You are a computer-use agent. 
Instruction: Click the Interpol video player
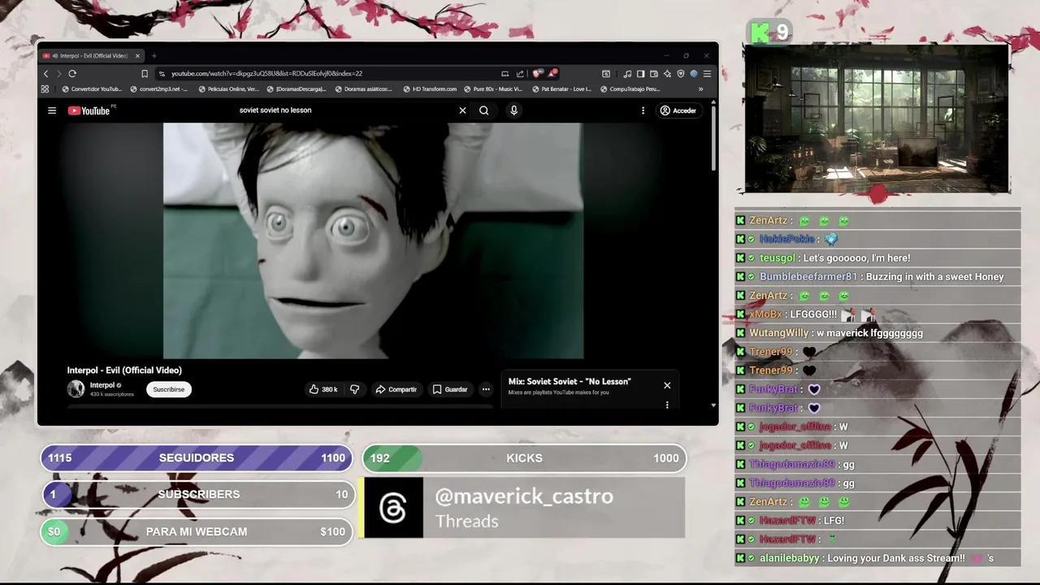point(374,240)
